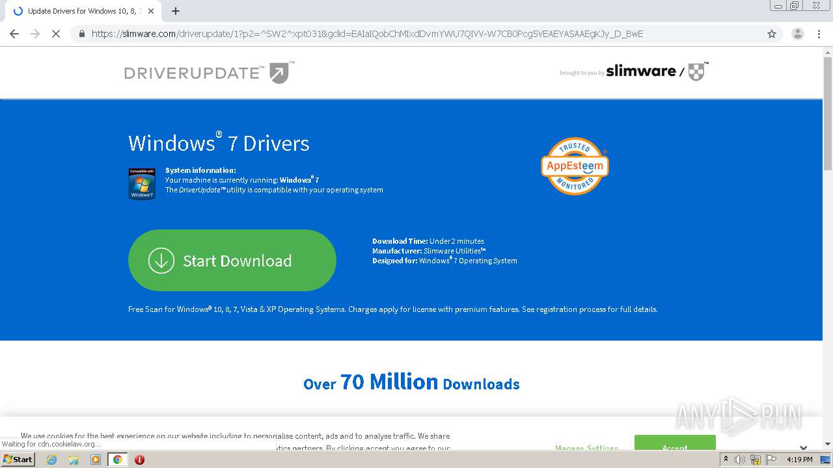
Task: Click the browser back arrow
Action: tap(14, 34)
